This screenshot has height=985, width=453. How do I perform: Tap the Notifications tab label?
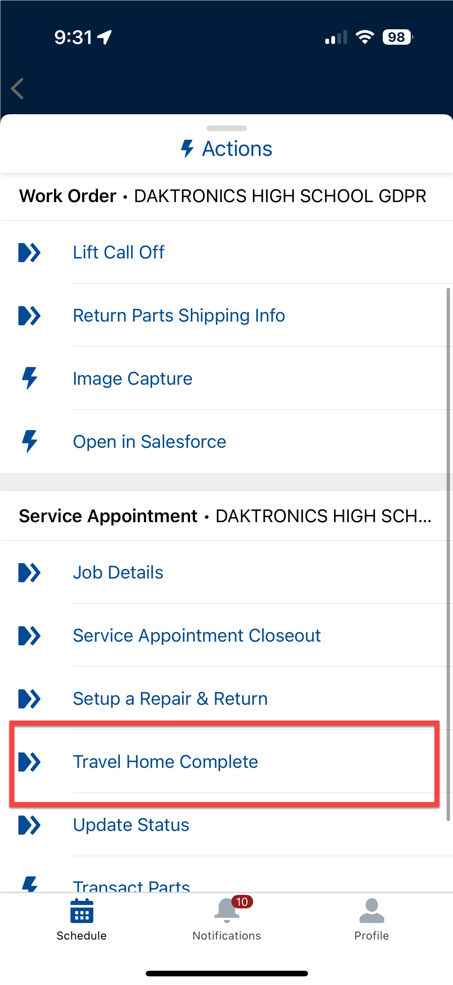coord(227,935)
